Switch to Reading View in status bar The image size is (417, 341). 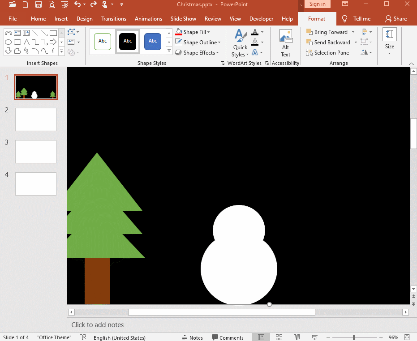coord(297,337)
